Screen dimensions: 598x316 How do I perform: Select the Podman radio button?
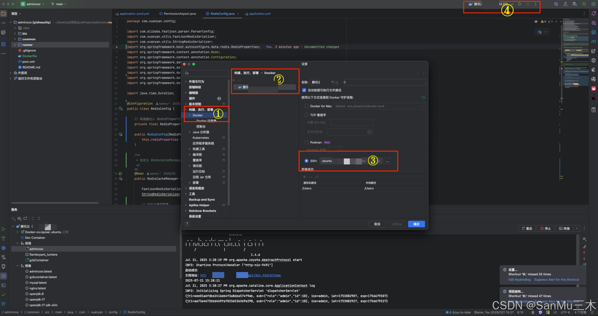click(306, 142)
